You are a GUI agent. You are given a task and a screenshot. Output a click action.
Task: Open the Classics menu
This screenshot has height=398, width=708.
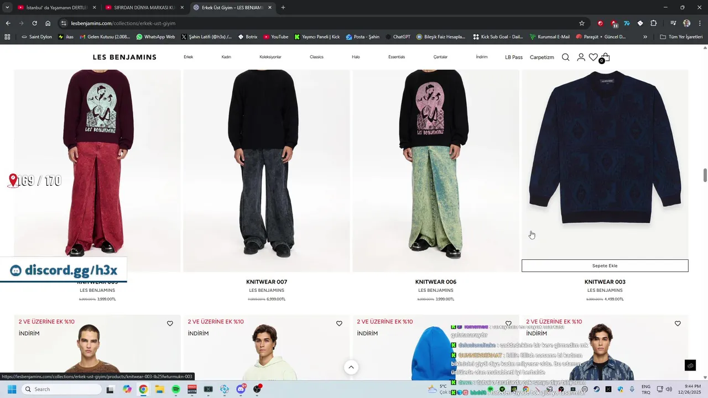coord(316,57)
